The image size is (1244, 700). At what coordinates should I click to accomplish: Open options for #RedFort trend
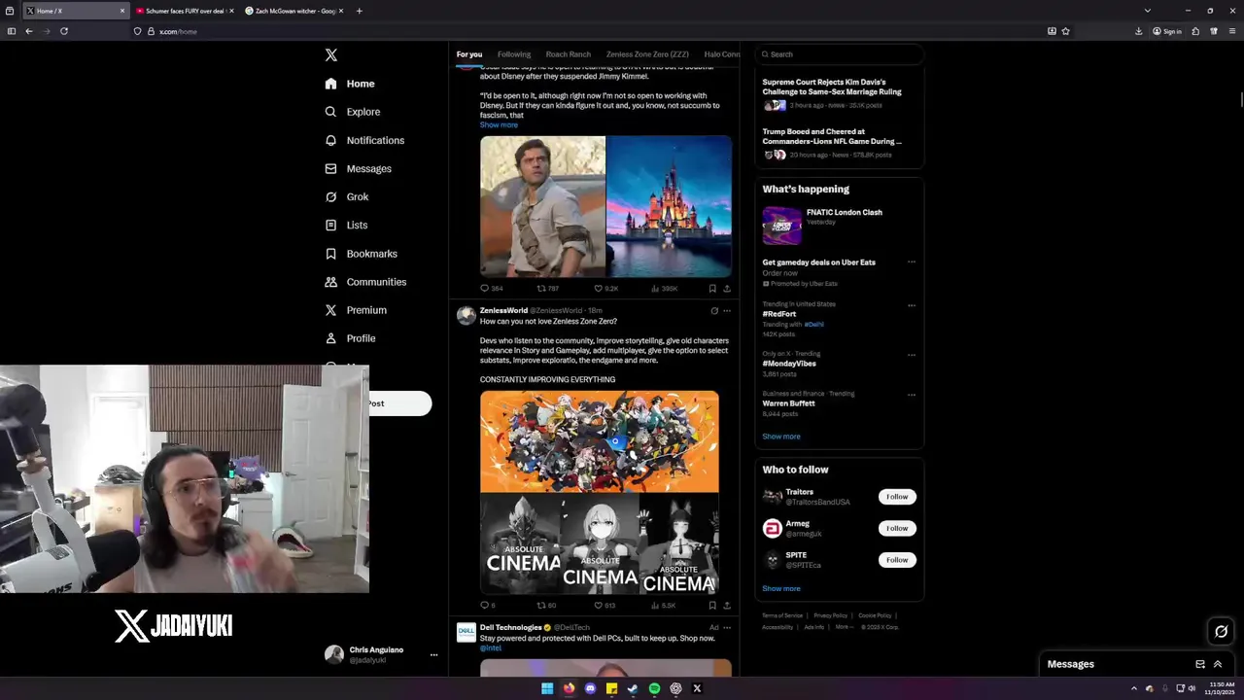[x=912, y=305]
